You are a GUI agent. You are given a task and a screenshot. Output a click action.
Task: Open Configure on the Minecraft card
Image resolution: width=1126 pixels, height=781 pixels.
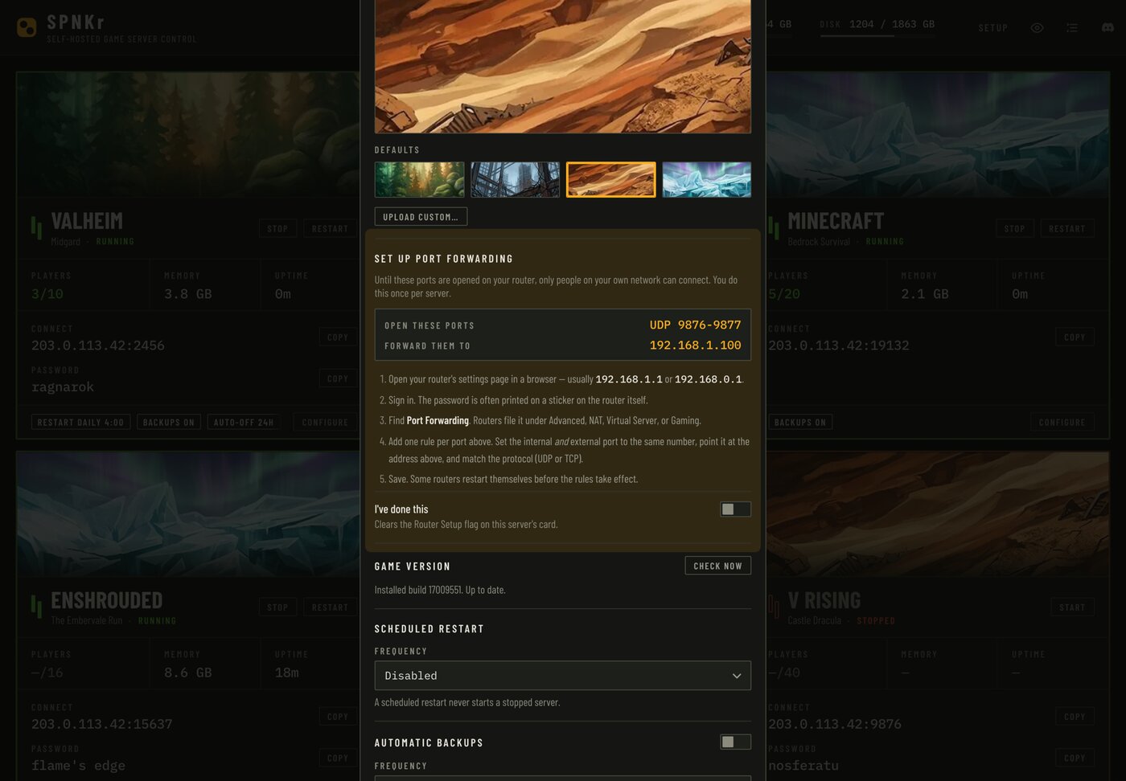tap(1062, 423)
